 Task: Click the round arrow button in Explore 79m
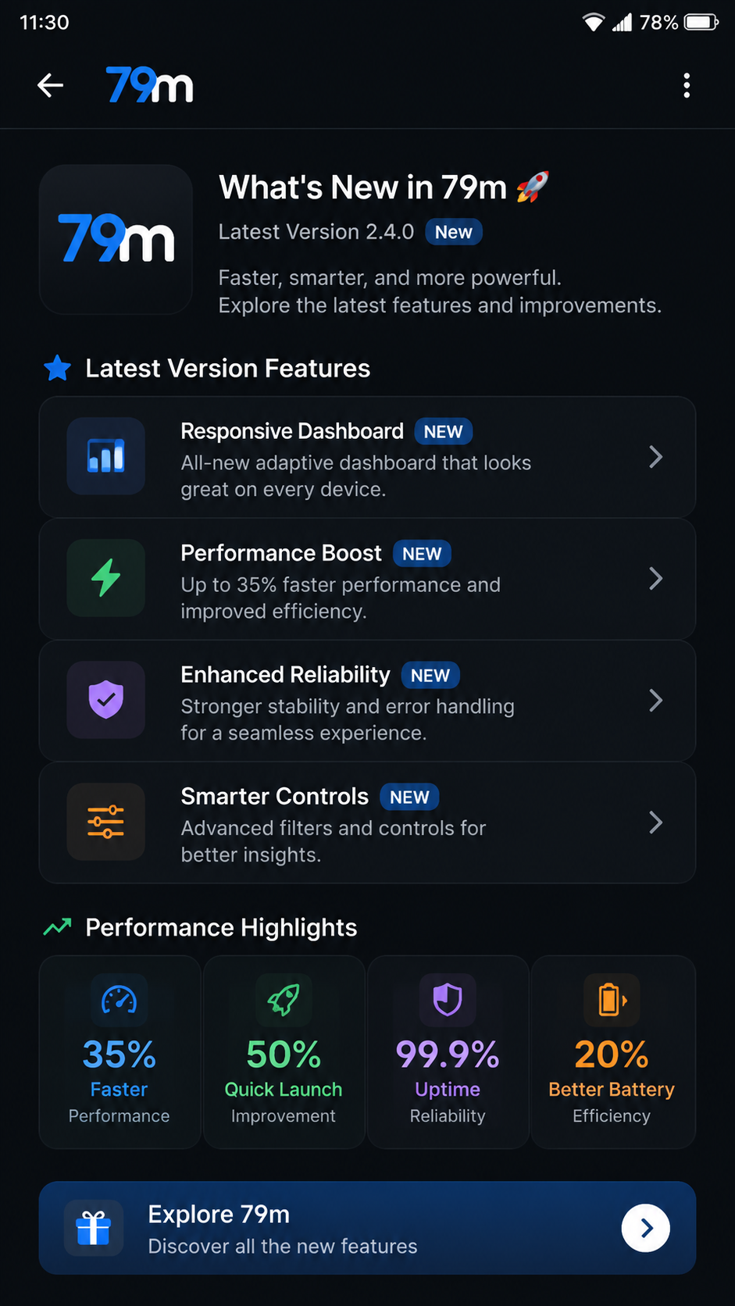click(x=646, y=1228)
